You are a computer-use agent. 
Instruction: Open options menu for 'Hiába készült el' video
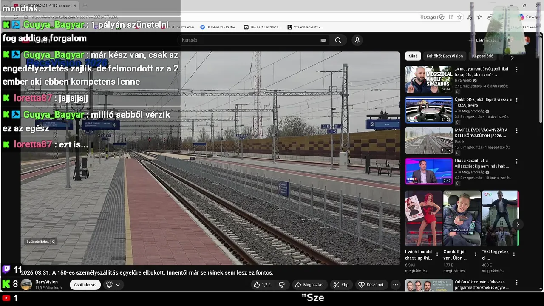[x=517, y=161]
